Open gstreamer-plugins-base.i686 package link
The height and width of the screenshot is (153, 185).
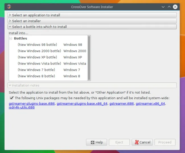(32, 104)
